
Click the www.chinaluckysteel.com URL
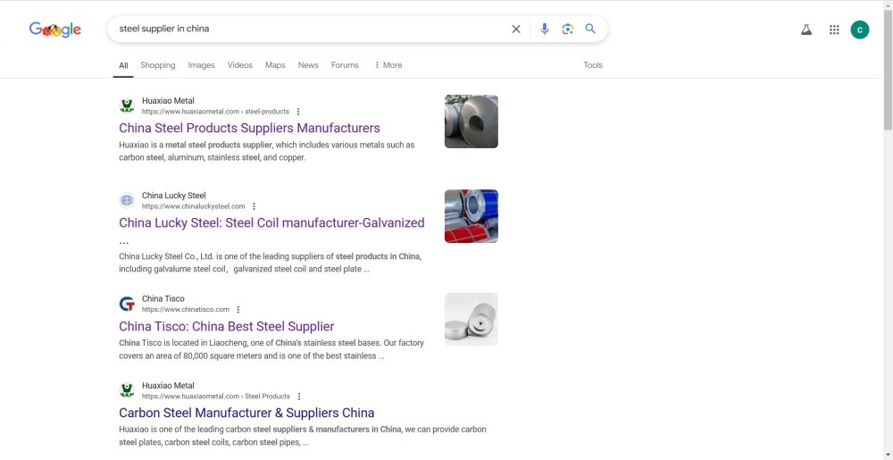pos(194,206)
